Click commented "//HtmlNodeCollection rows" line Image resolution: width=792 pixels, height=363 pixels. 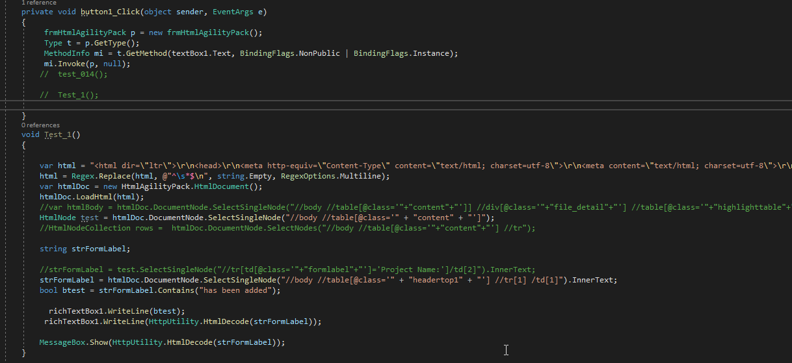tap(287, 228)
